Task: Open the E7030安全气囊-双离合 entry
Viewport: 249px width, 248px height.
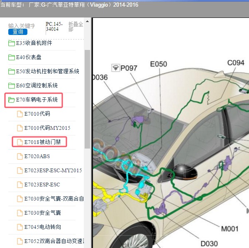Action: pyautogui.click(x=54, y=199)
